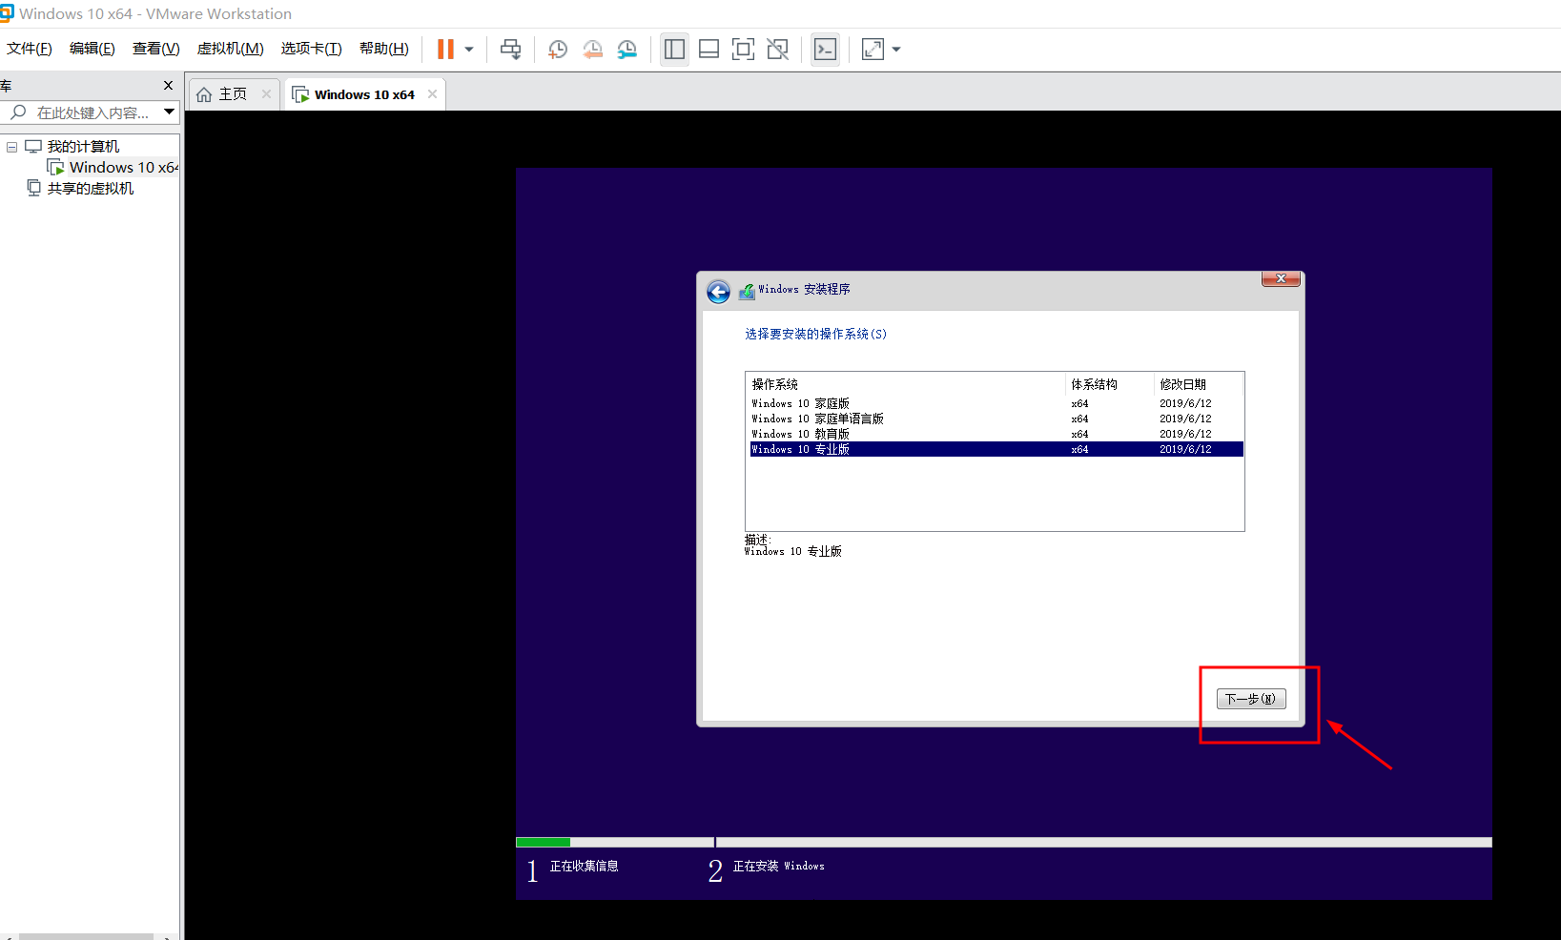The width and height of the screenshot is (1561, 940).
Task: Switch to Unity mode icon
Action: pos(778,50)
